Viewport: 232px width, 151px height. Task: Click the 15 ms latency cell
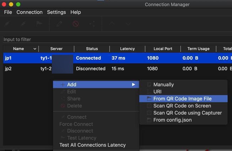118,69
